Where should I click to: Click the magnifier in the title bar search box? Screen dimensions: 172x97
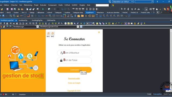point(152,2)
